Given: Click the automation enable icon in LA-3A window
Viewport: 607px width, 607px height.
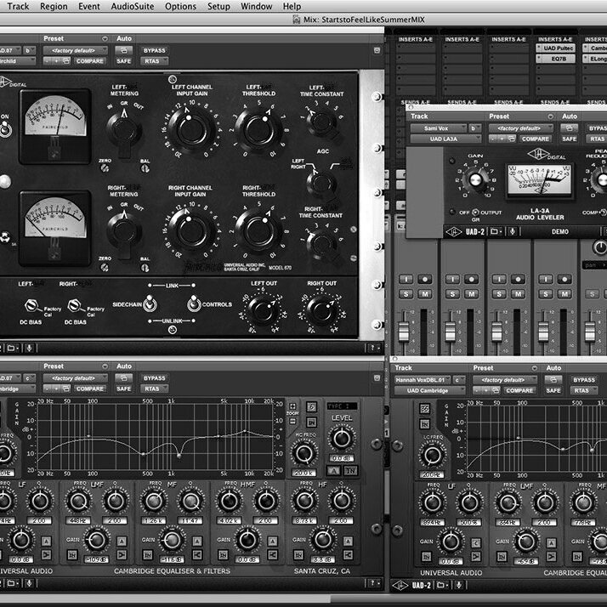Looking at the screenshot, I should pyautogui.click(x=569, y=128).
